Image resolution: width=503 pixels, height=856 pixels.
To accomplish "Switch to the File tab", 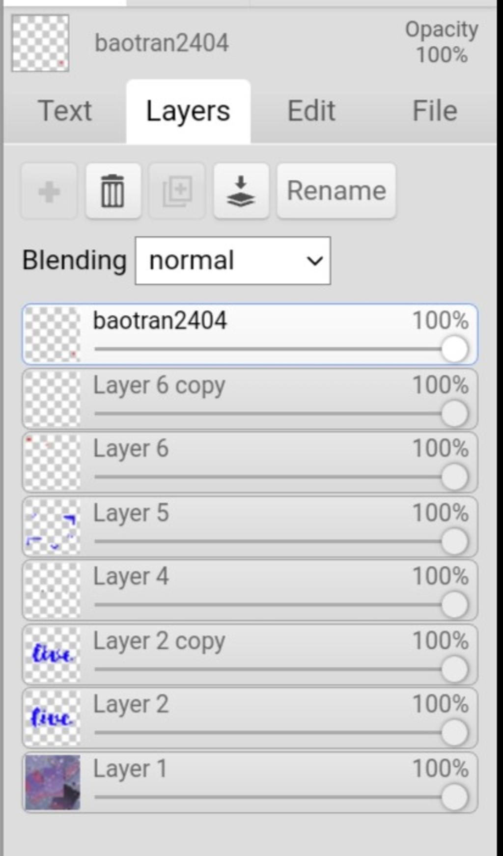I will tap(435, 111).
